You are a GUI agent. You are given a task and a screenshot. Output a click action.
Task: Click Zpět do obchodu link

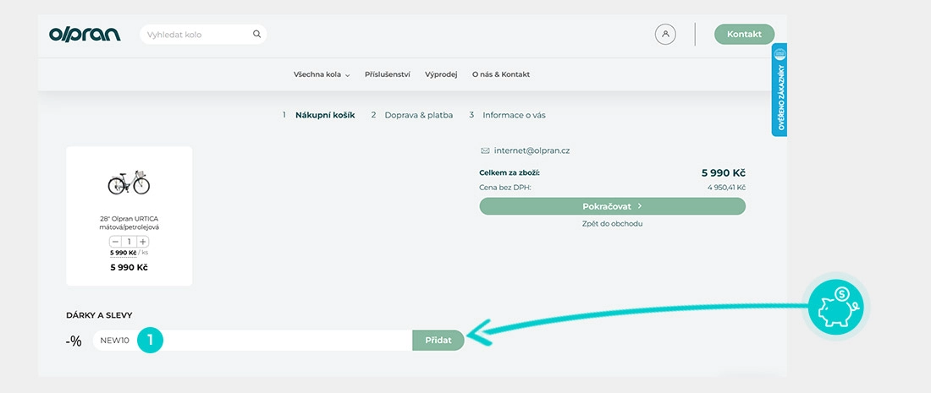pos(612,223)
